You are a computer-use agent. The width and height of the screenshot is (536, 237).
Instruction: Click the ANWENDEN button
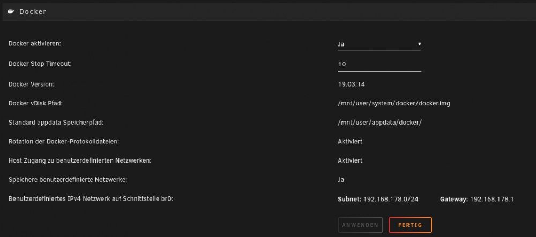[360, 225]
